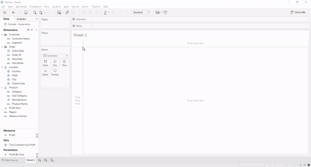Select the Segment dimension
The height and width of the screenshot is (167, 311).
(x=17, y=43)
